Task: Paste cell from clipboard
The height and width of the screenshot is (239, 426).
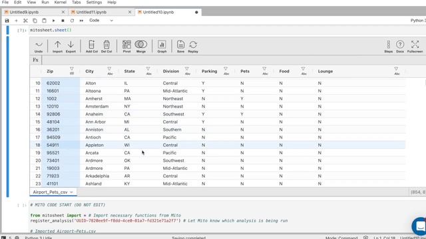Action: 44,21
